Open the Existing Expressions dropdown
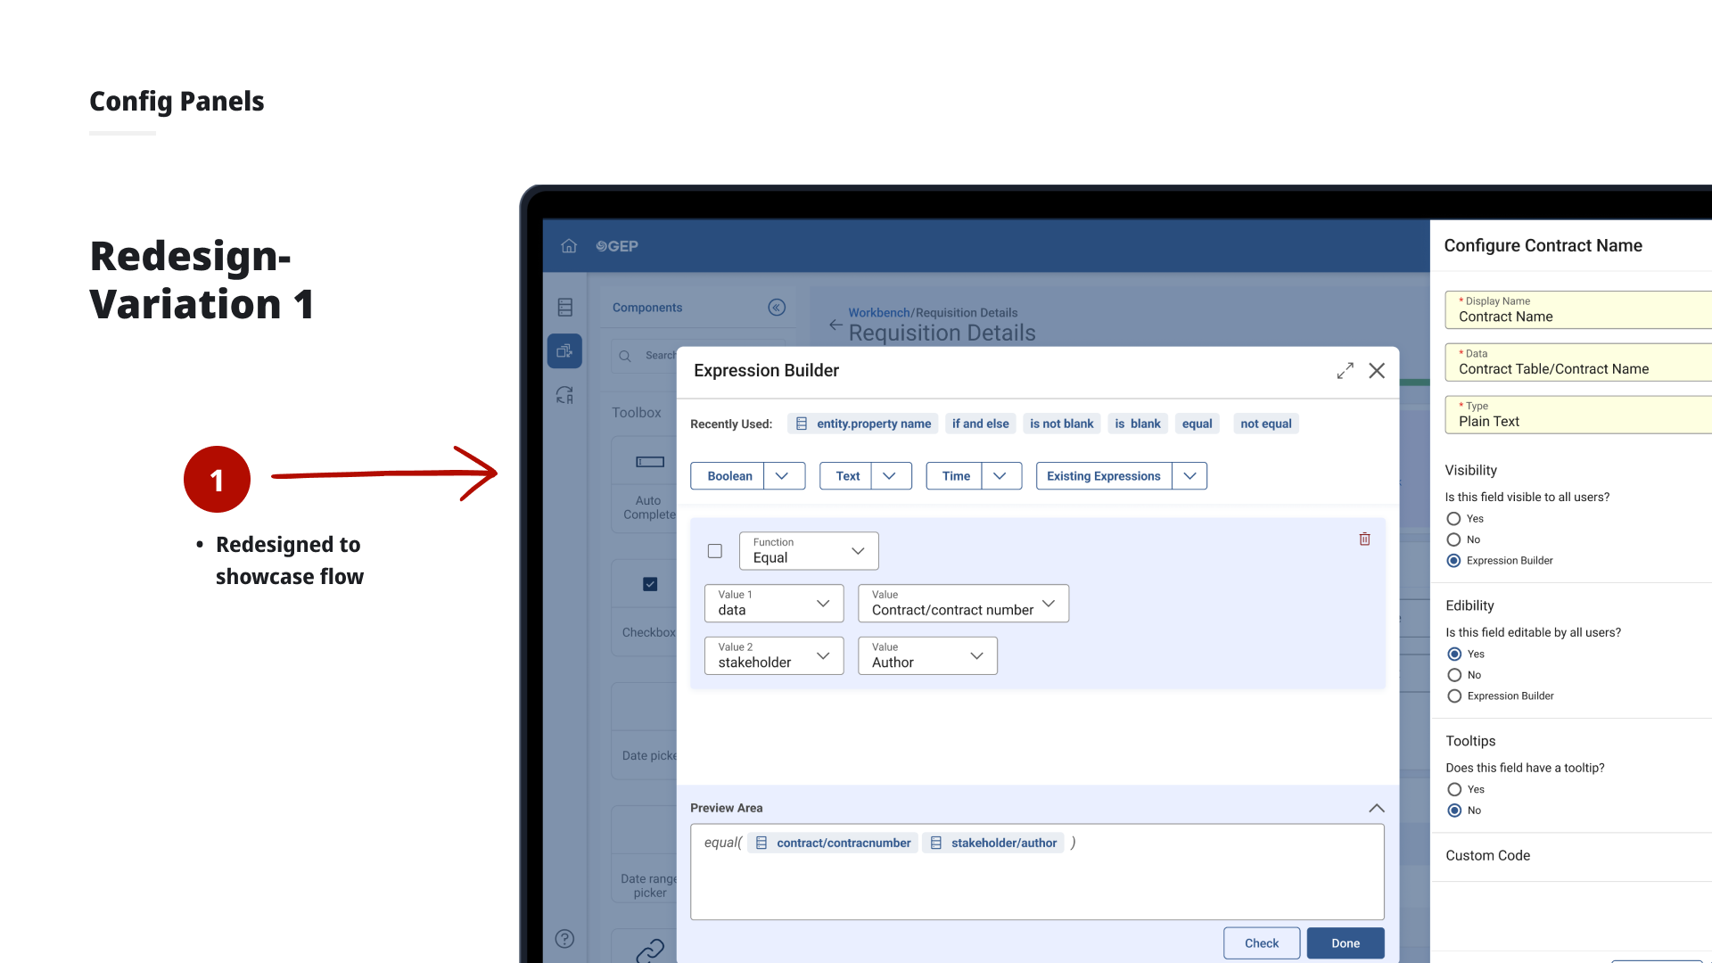Screen dimensions: 1712x963 coord(1189,475)
